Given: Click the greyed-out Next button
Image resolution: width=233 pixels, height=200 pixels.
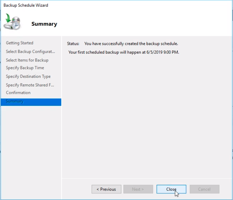Looking at the screenshot, I should 138,189.
